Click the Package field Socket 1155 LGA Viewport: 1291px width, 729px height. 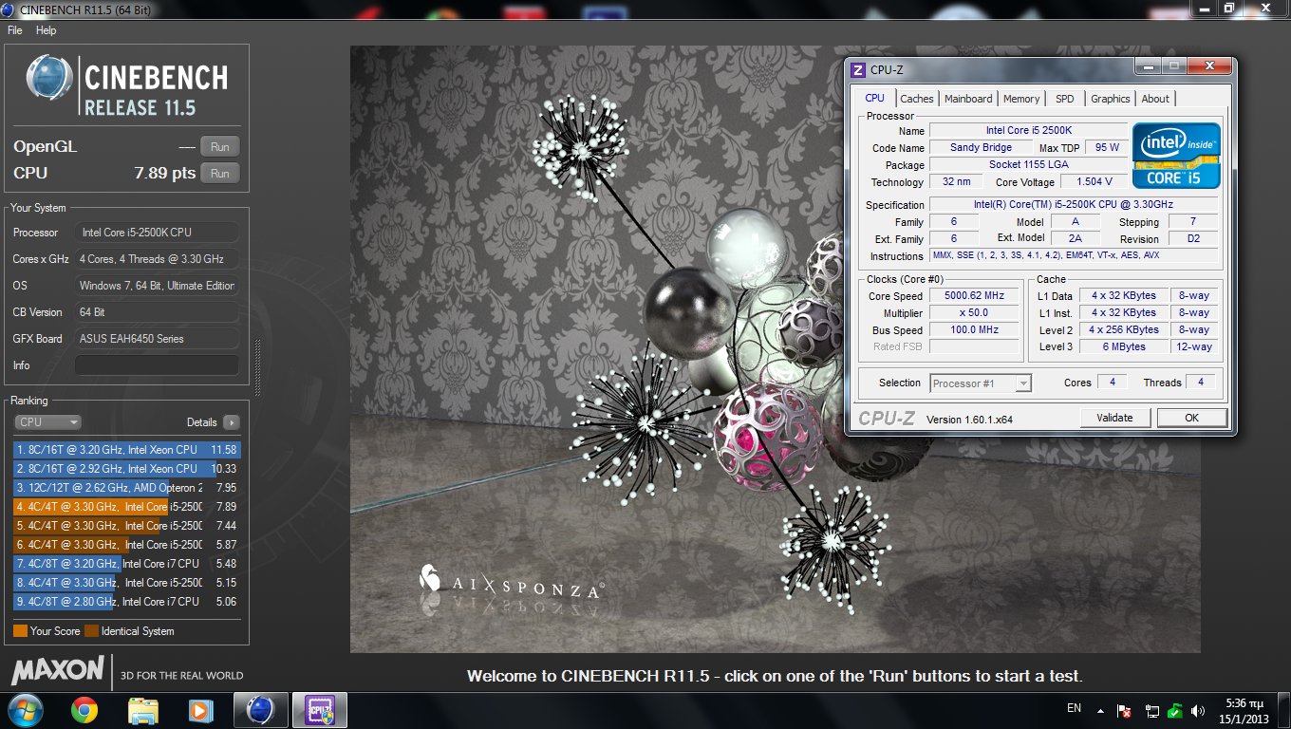1028,165
